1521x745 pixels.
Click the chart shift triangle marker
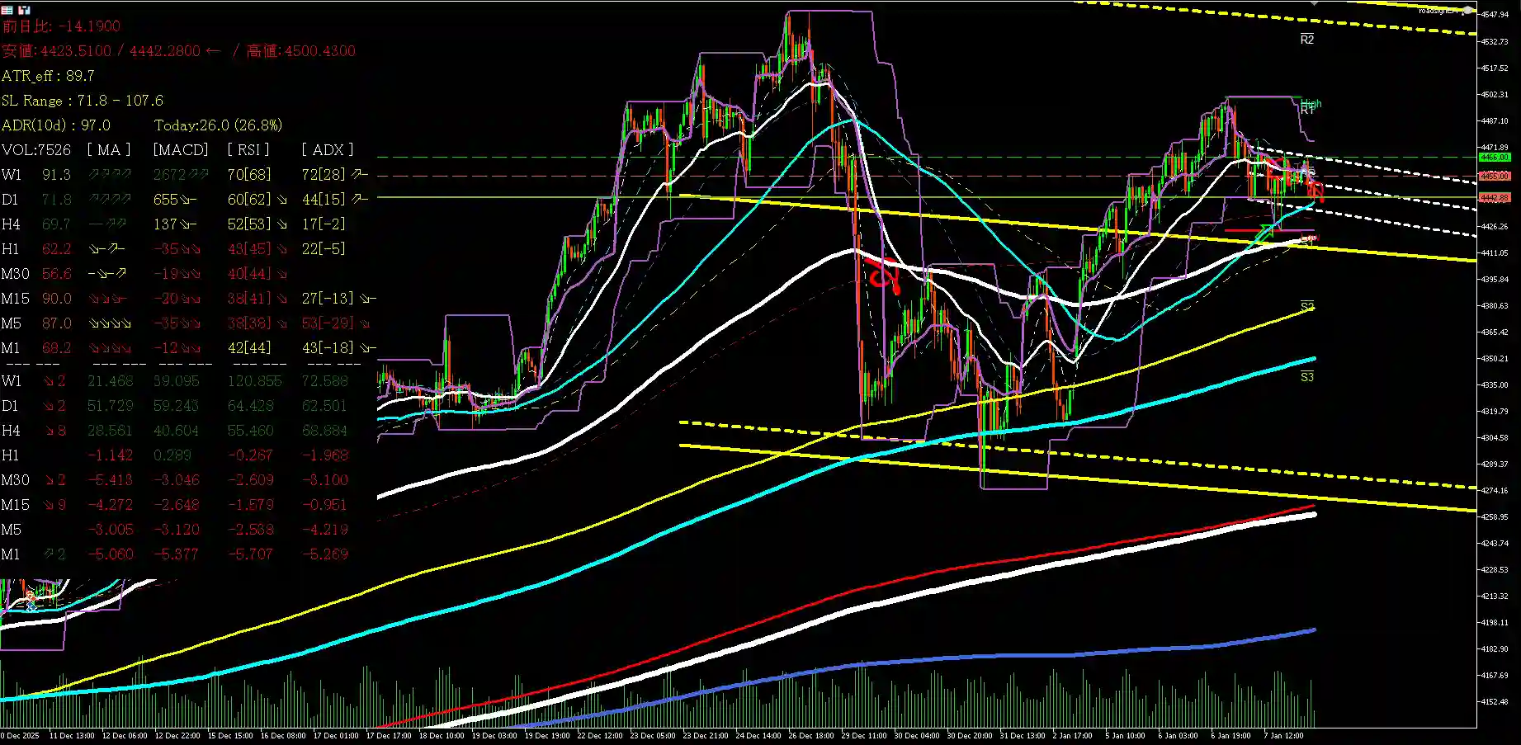tap(1314, 3)
